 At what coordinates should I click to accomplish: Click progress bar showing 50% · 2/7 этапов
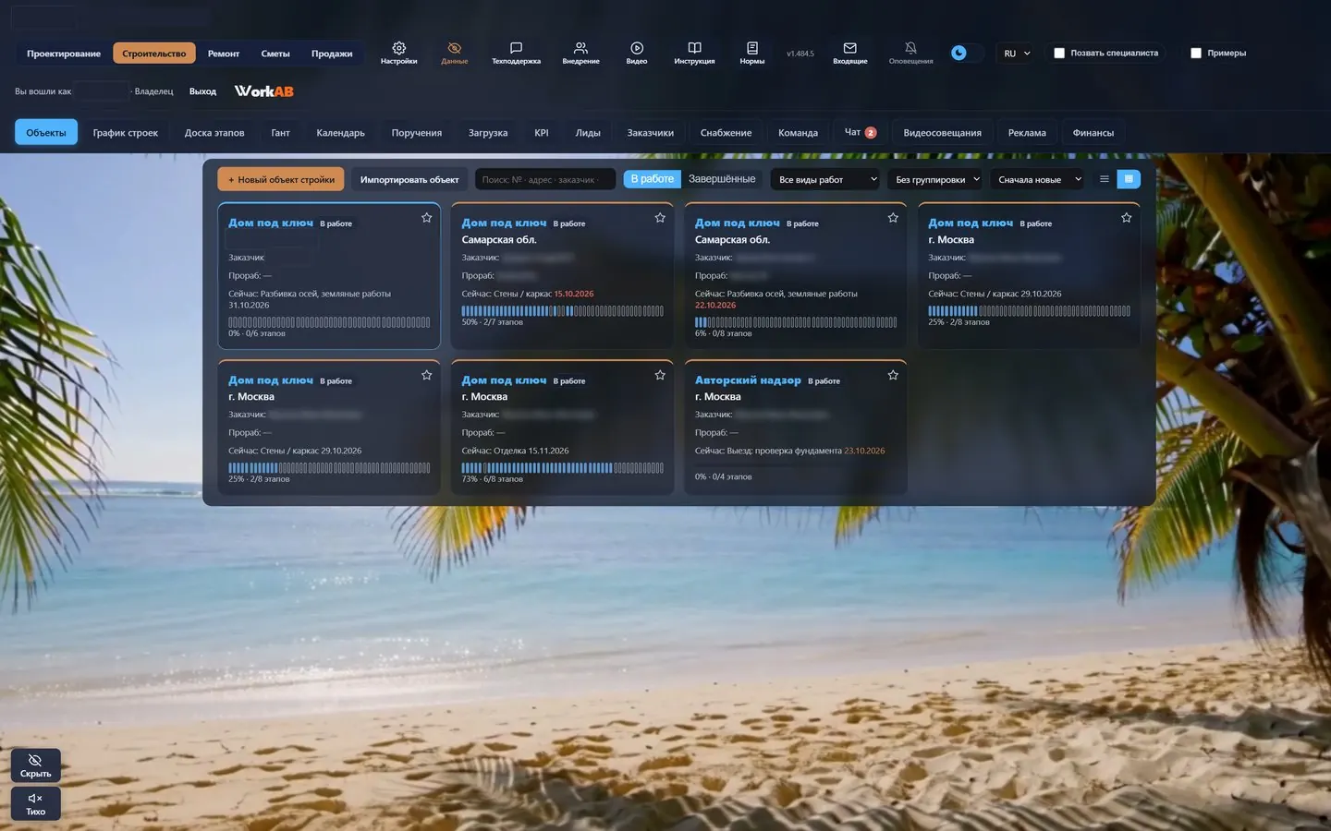pos(562,311)
